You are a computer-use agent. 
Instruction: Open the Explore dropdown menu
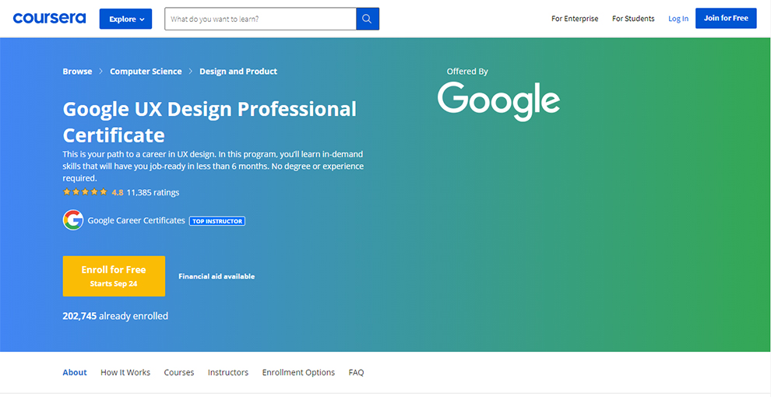coord(125,19)
